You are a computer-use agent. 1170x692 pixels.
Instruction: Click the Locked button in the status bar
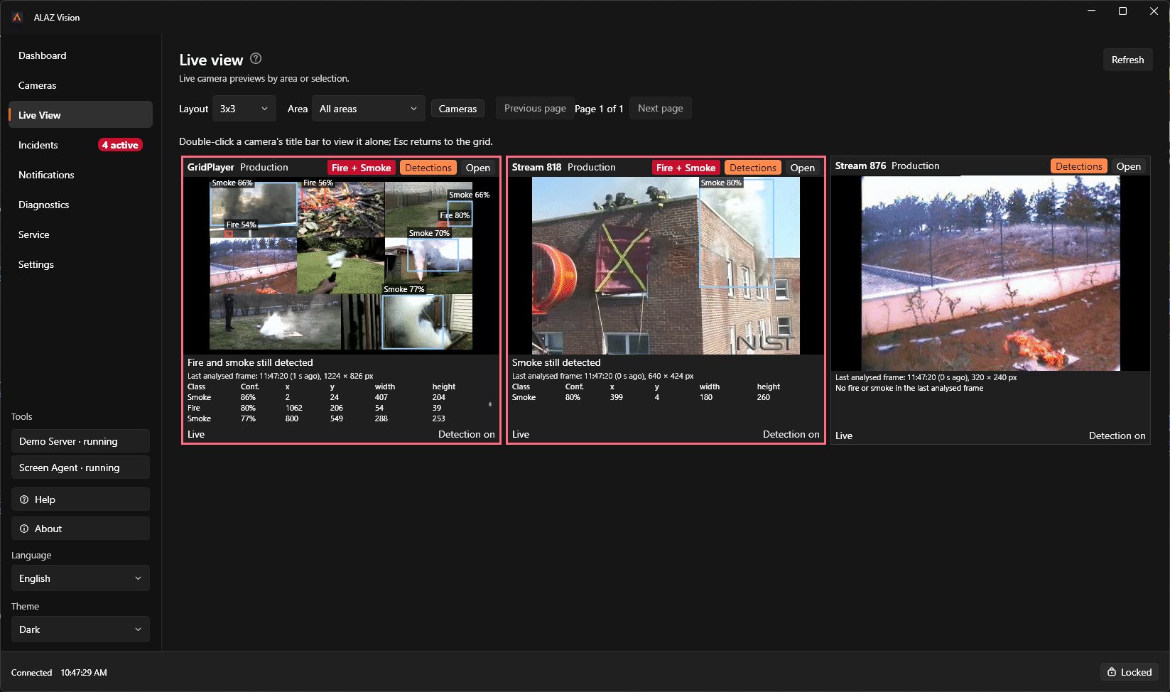coord(1130,672)
